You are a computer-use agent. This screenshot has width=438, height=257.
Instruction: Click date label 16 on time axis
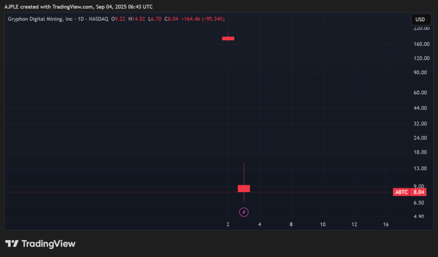click(x=386, y=225)
